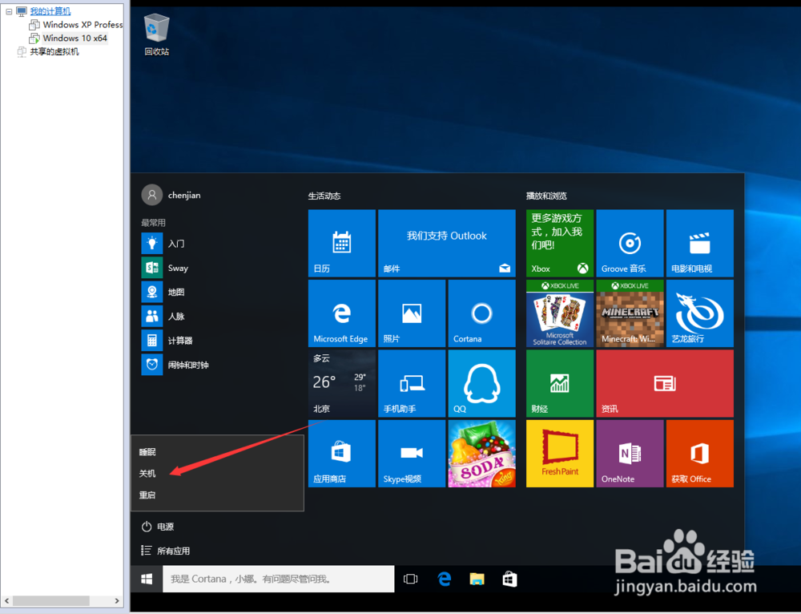This screenshot has height=614, width=801.
Task: Launch the Minecraft tile
Action: click(630, 313)
